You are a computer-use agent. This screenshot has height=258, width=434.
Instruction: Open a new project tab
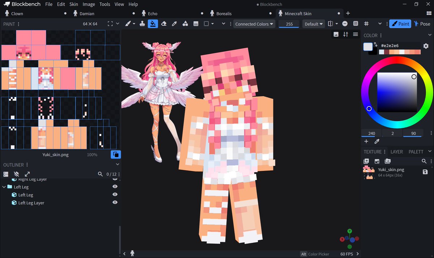click(x=348, y=13)
